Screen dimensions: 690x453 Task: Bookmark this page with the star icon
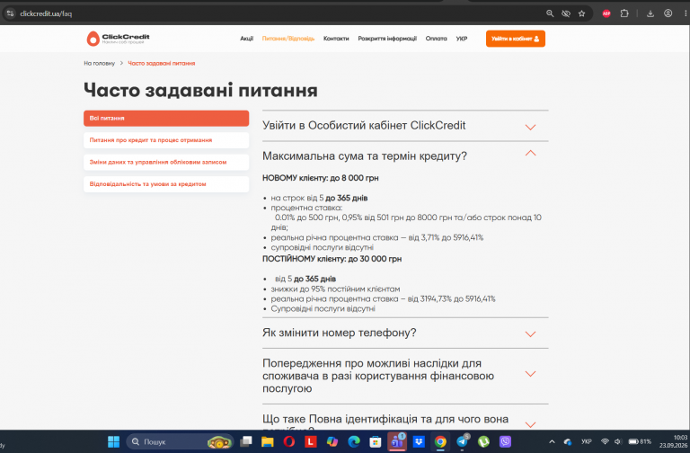pyautogui.click(x=582, y=13)
